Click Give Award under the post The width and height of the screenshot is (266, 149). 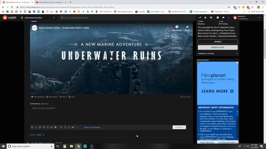(x=52, y=97)
